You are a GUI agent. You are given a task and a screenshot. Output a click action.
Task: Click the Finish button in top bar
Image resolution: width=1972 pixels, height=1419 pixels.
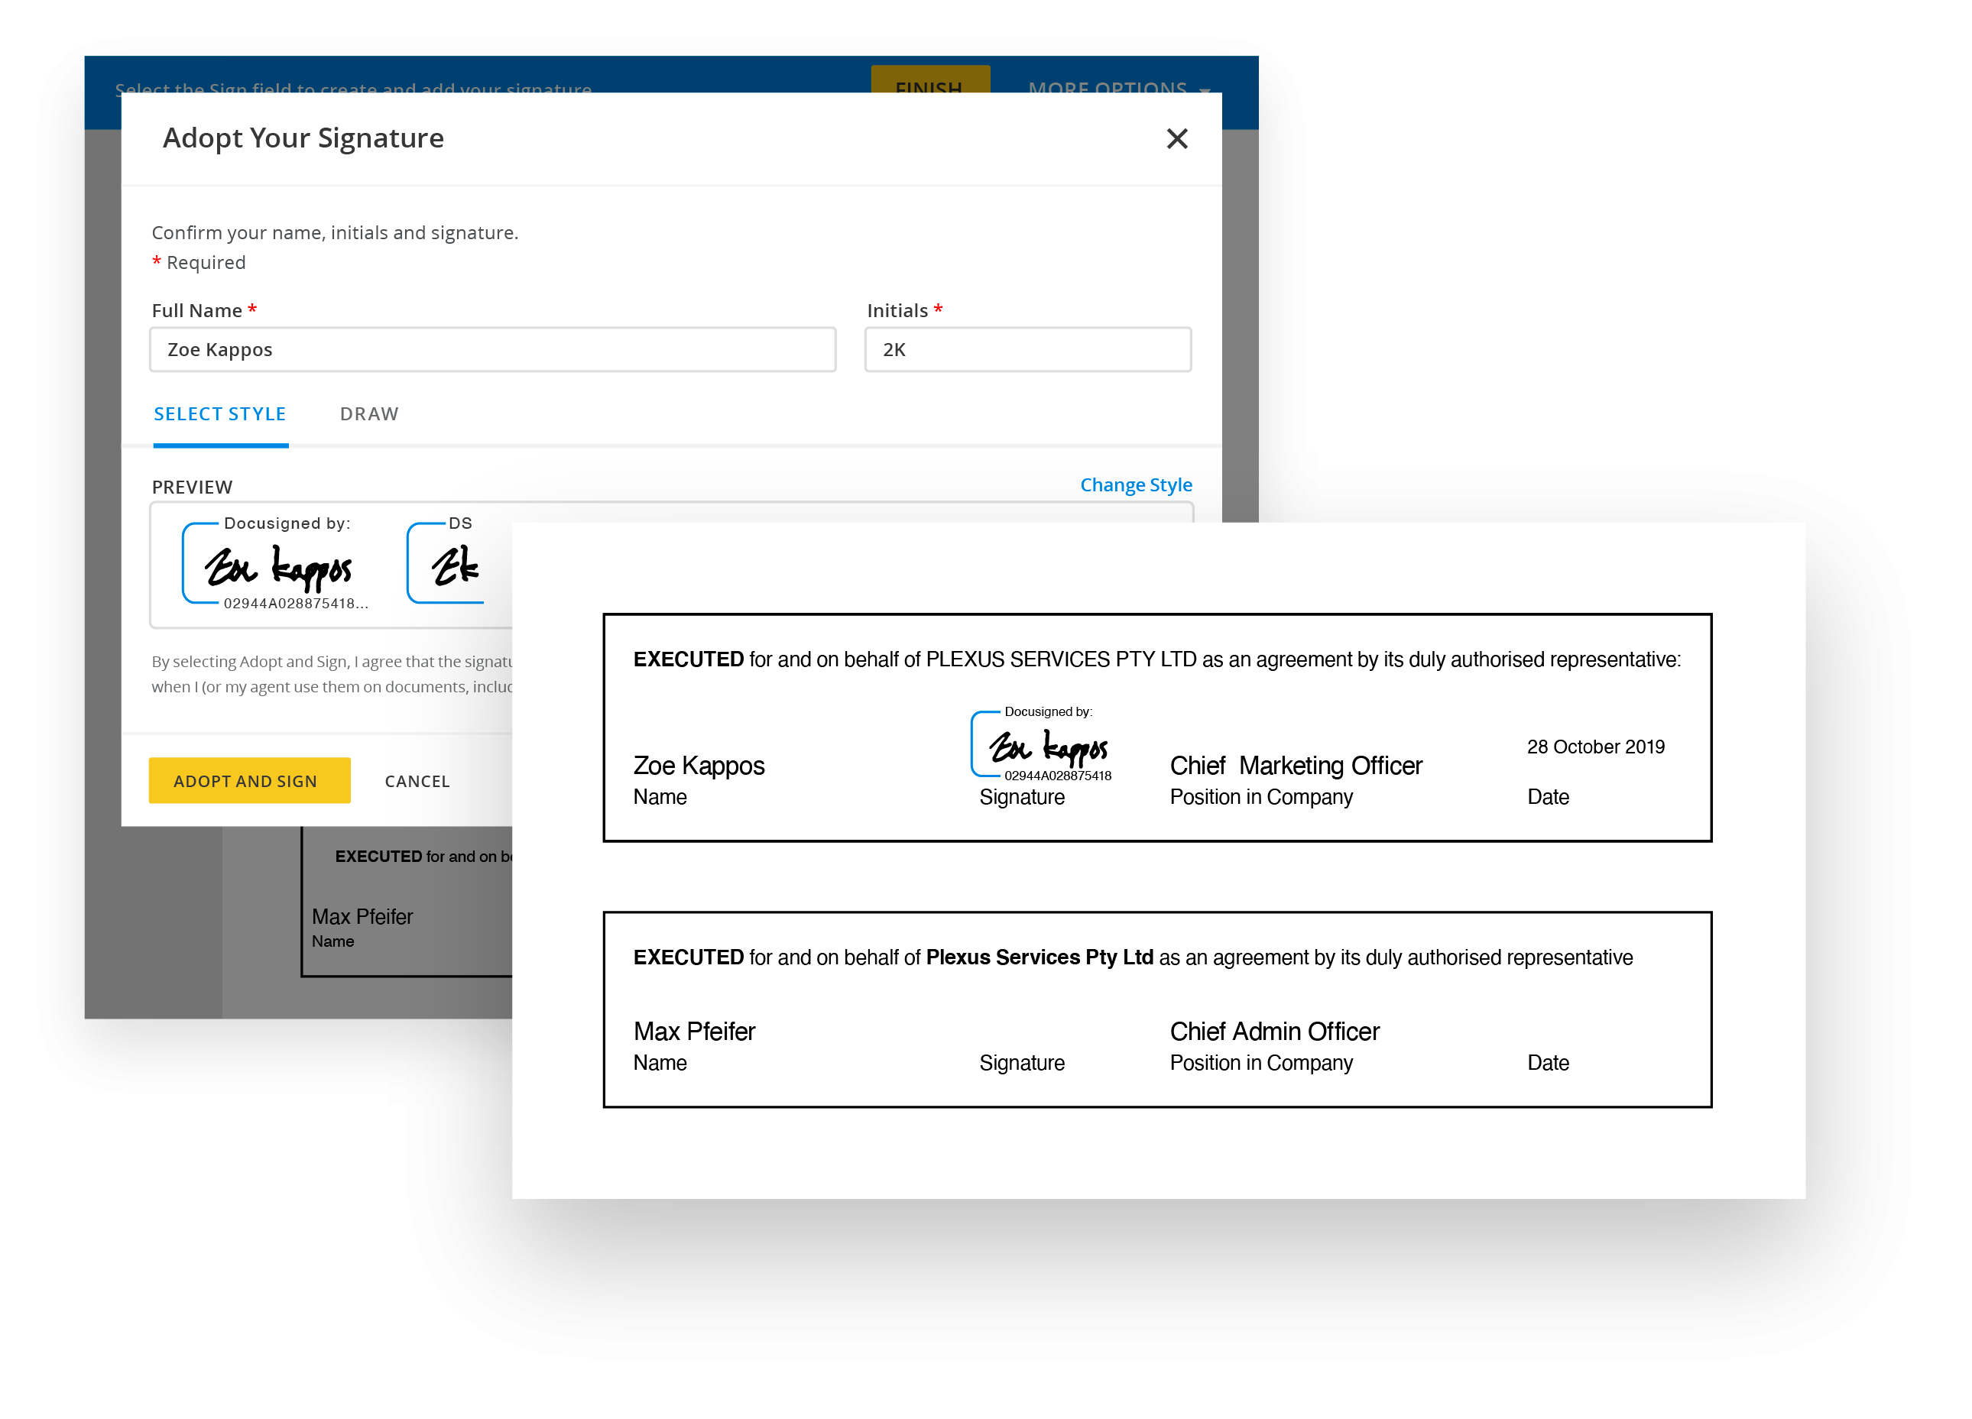[x=929, y=80]
